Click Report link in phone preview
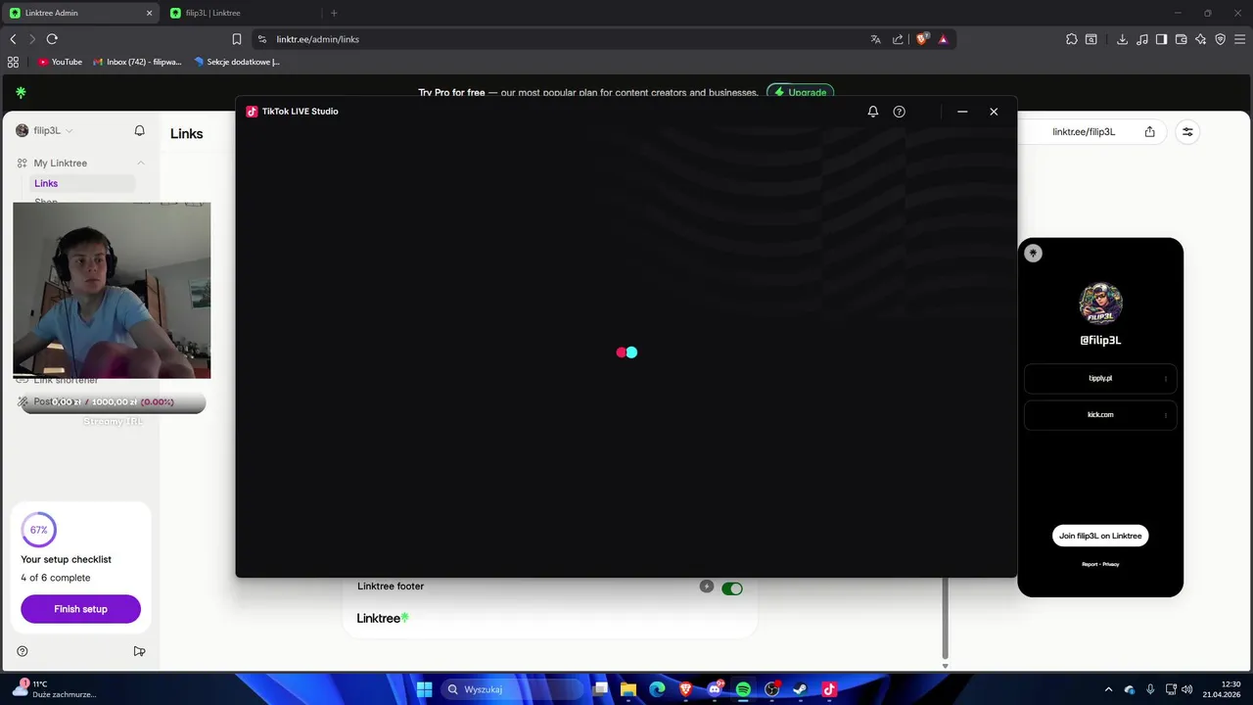The height and width of the screenshot is (705, 1253). coord(1090,564)
